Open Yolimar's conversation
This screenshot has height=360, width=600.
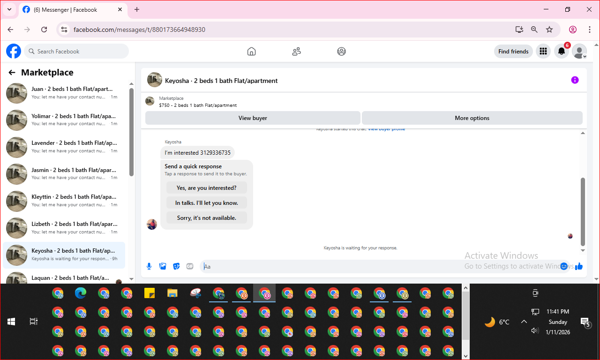[x=64, y=120]
